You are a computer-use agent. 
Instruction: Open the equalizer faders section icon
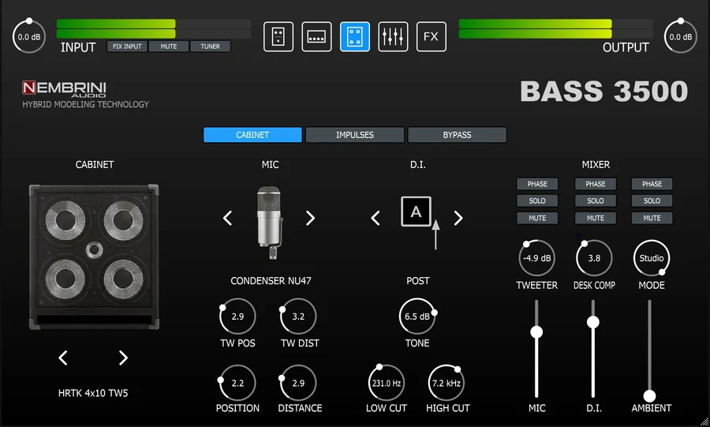click(x=393, y=36)
